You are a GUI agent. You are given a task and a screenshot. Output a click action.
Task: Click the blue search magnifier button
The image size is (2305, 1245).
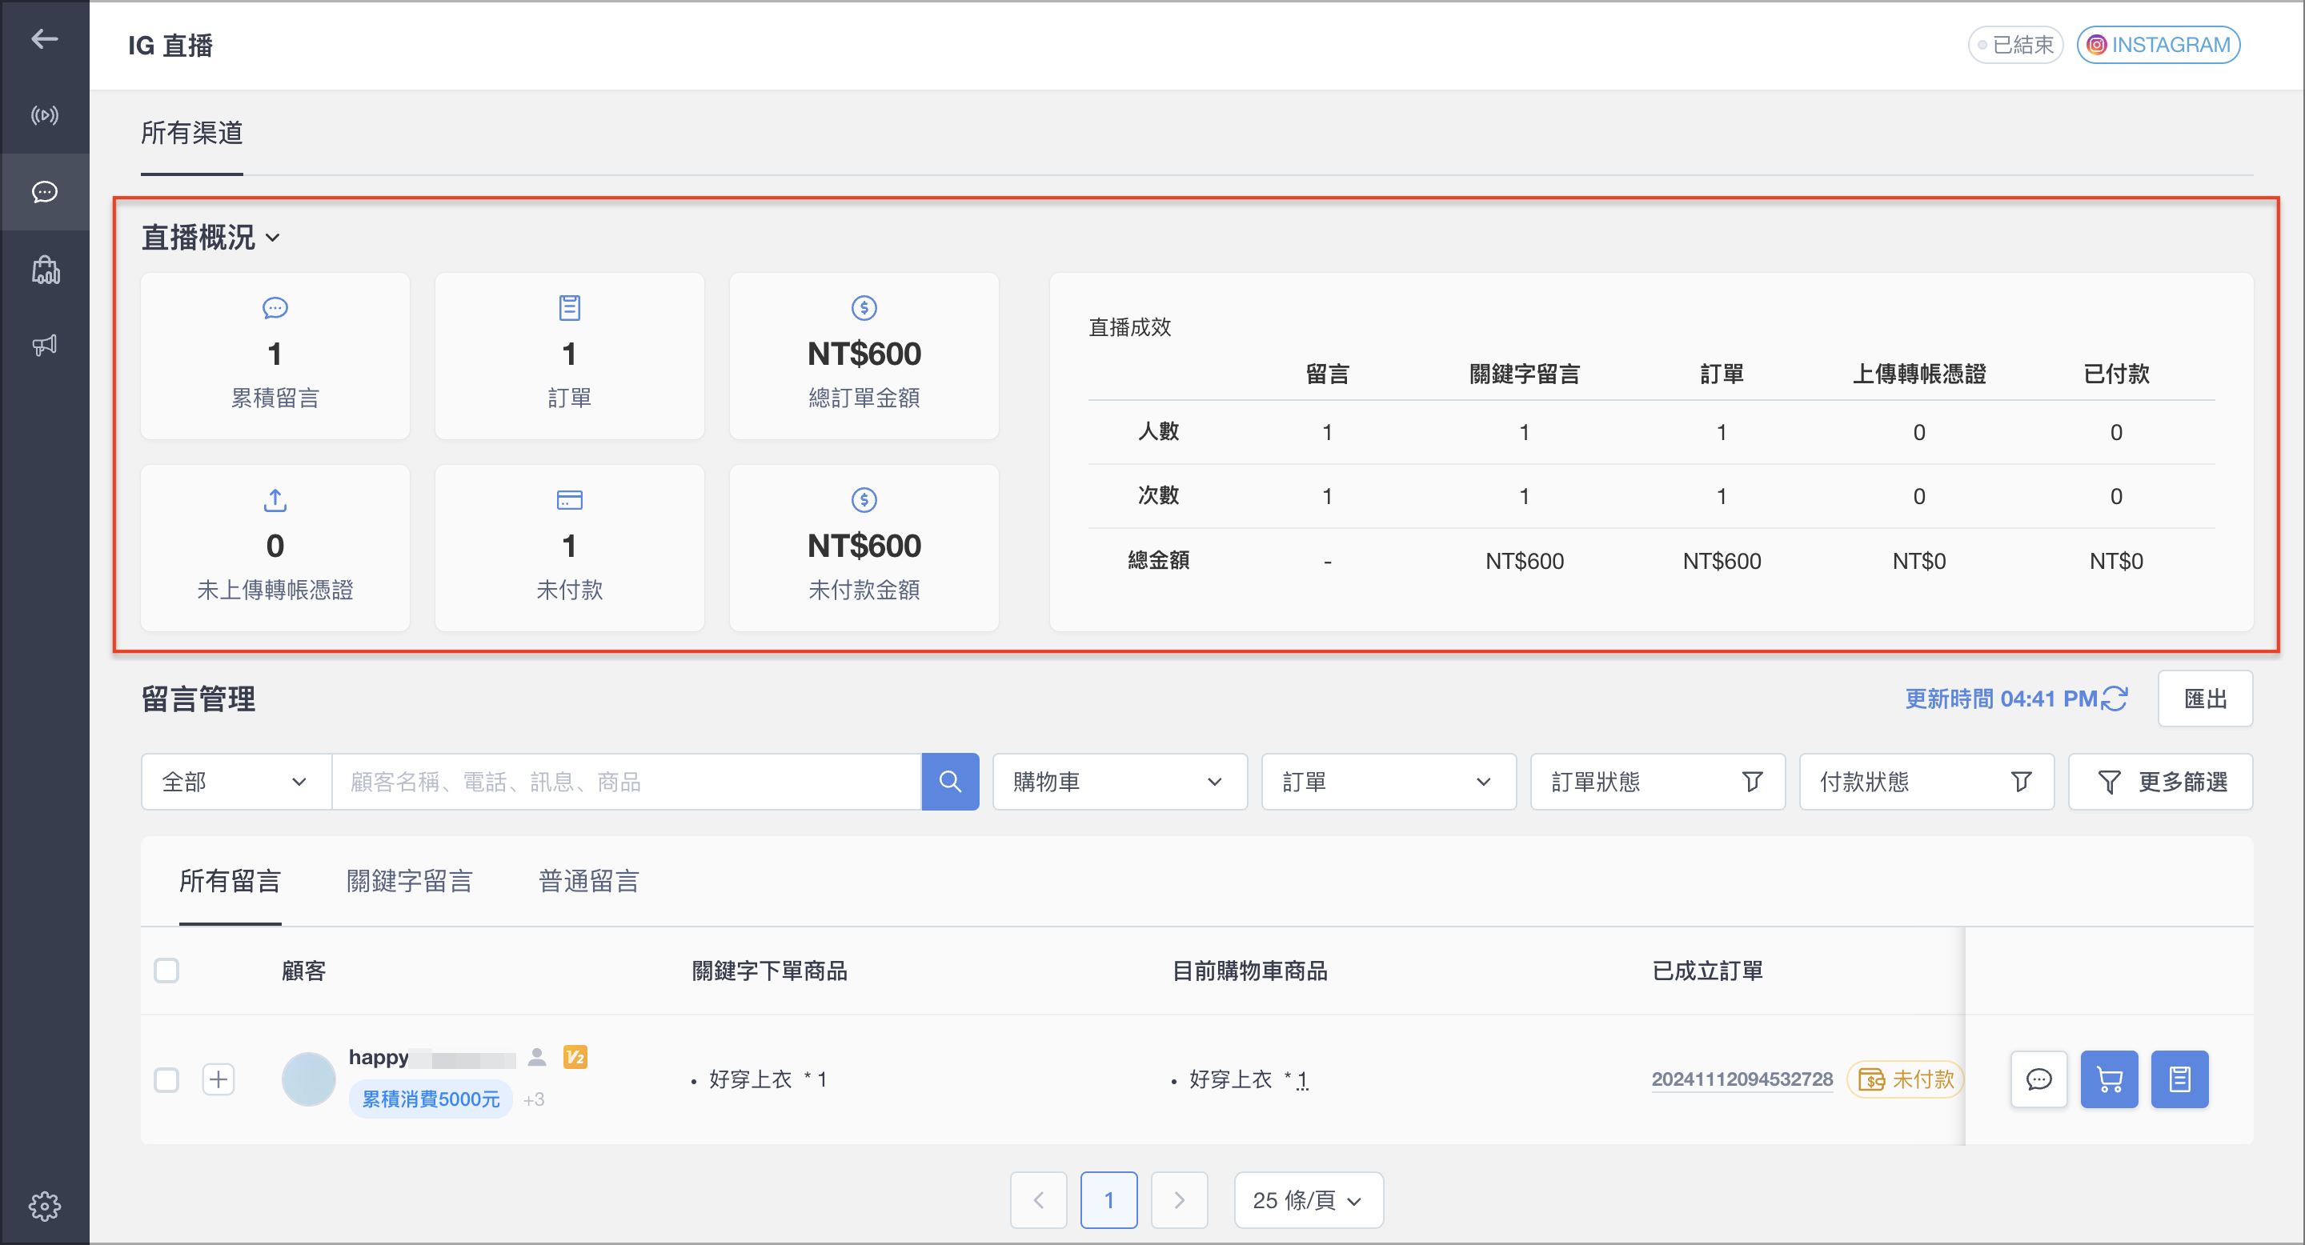click(x=949, y=782)
